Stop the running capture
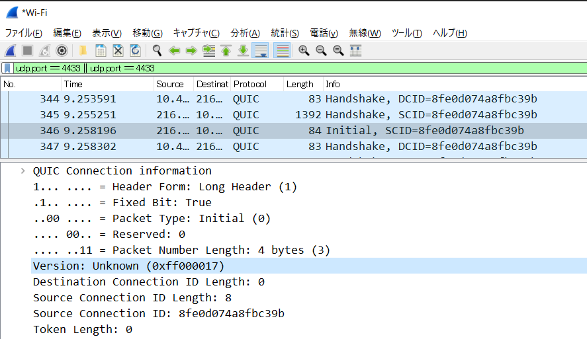Image resolution: width=587 pixels, height=339 pixels. point(27,50)
